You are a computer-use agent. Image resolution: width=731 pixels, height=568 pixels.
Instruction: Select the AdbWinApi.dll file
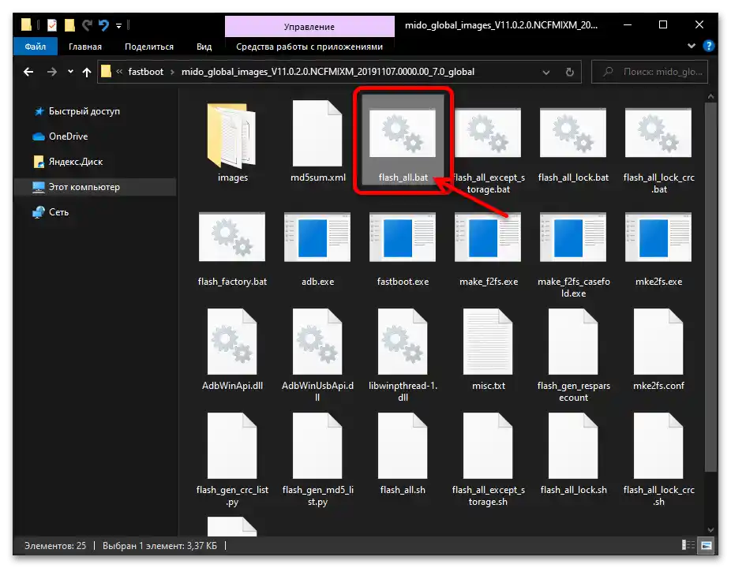pyautogui.click(x=232, y=349)
